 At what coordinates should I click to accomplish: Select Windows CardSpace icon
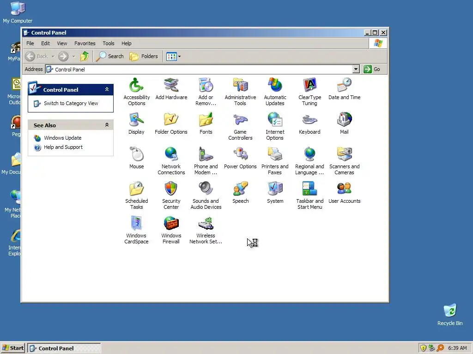click(x=136, y=224)
